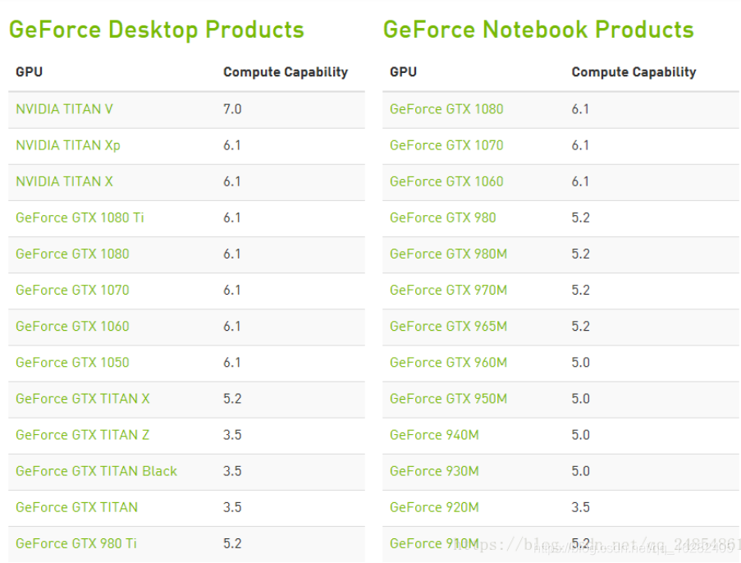Open the GeForce GTX 980M link
Screen dimensions: 741x563
449,254
